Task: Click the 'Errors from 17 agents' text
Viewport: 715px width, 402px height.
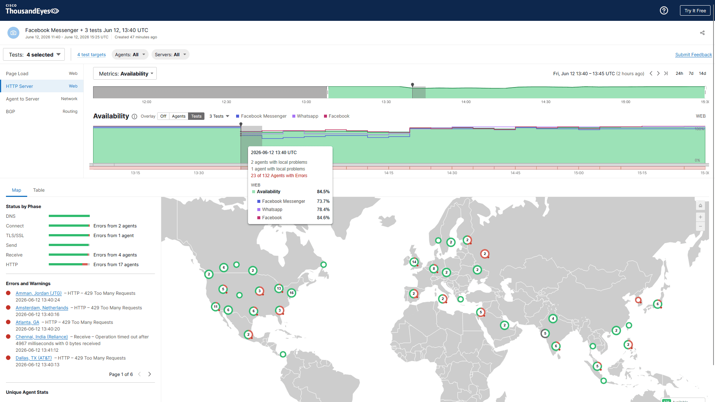Action: [x=116, y=265]
